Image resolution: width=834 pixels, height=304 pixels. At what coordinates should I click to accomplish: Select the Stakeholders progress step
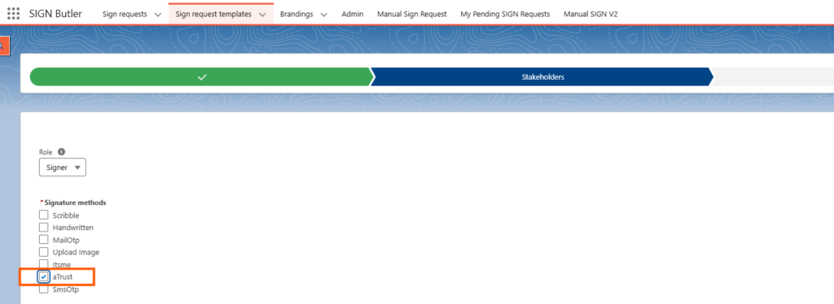coord(542,77)
